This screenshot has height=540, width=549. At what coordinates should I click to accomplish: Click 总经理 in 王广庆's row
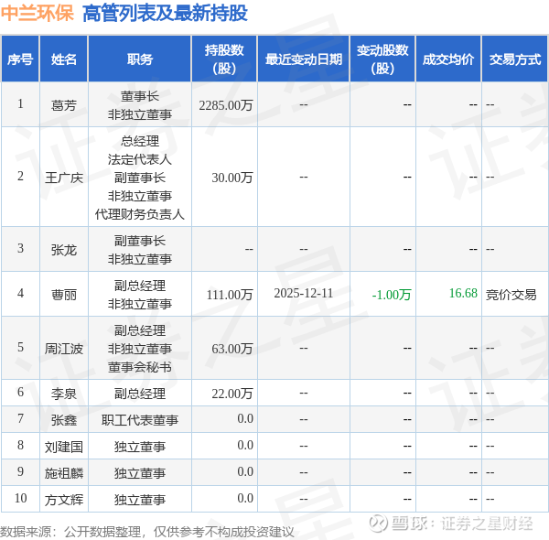[140, 141]
